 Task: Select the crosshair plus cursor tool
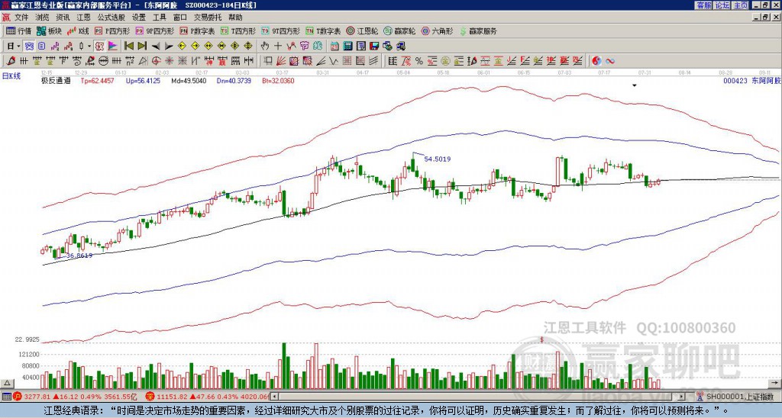278,47
